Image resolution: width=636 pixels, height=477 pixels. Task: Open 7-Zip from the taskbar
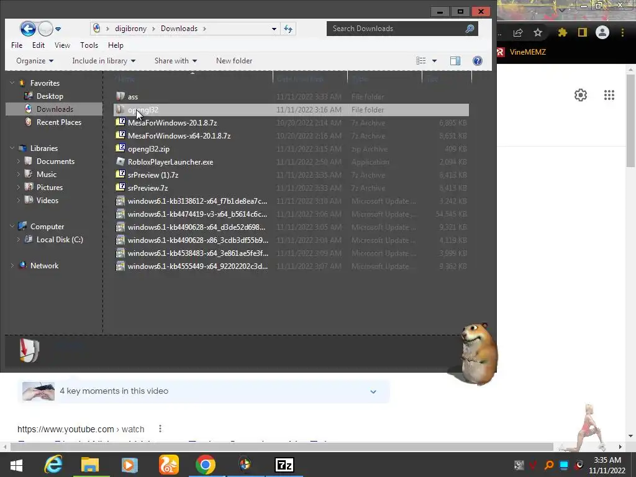pos(284,465)
